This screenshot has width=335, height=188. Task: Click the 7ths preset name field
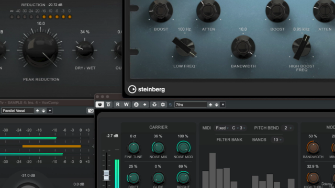click(191, 104)
